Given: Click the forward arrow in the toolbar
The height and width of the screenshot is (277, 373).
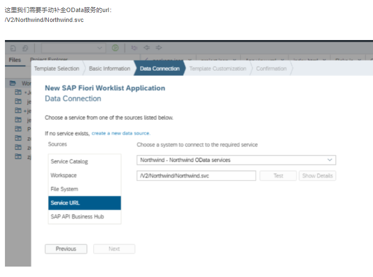Looking at the screenshot, I should (x=159, y=48).
